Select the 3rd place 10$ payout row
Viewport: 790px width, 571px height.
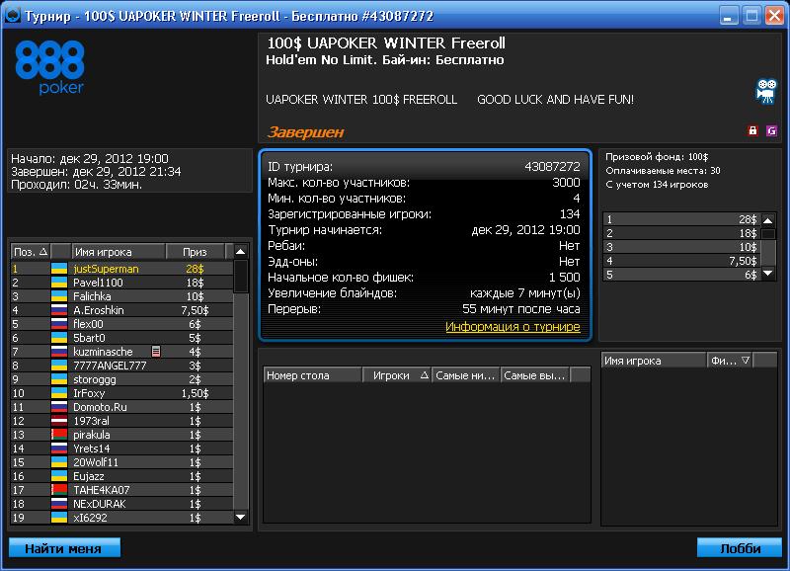pos(682,247)
